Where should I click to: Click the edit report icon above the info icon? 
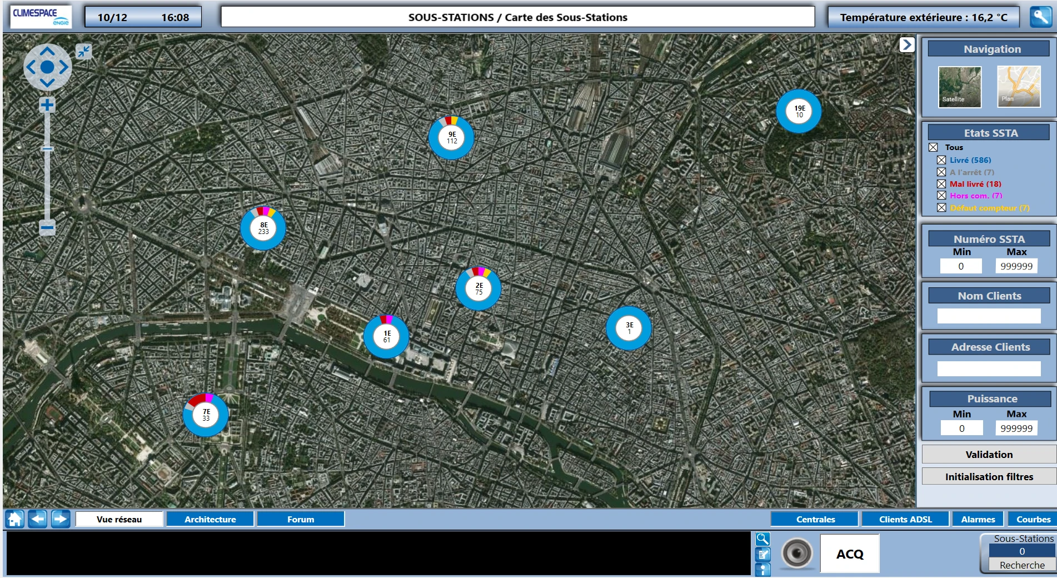[762, 554]
